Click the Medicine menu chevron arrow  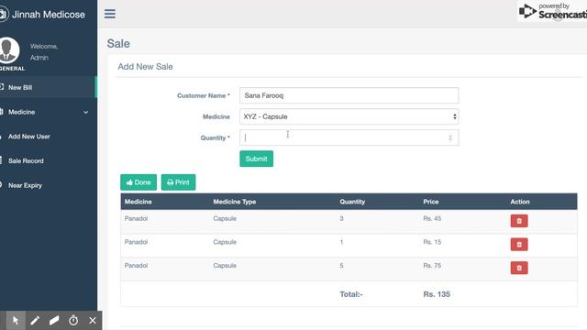pyautogui.click(x=85, y=112)
